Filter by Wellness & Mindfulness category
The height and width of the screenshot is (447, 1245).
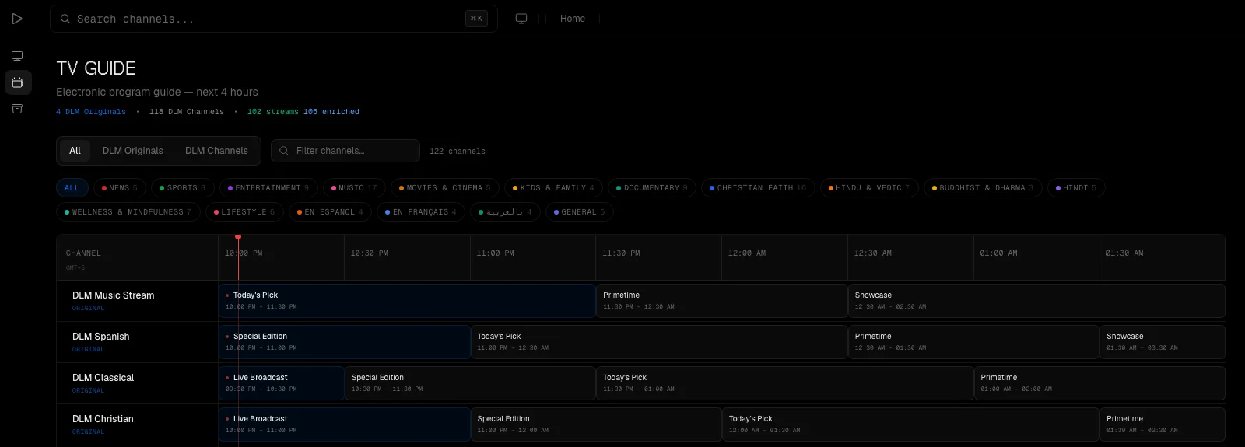[128, 212]
